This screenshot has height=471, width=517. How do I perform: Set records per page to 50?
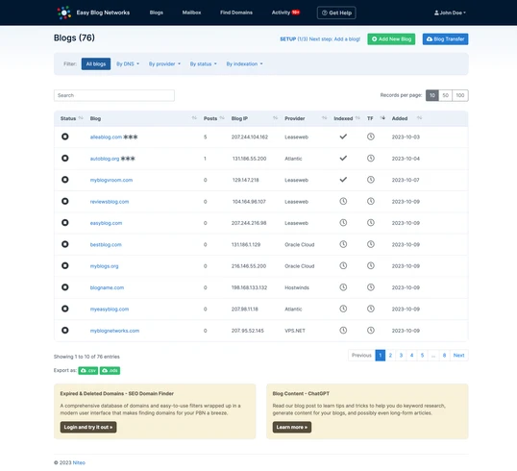[446, 95]
